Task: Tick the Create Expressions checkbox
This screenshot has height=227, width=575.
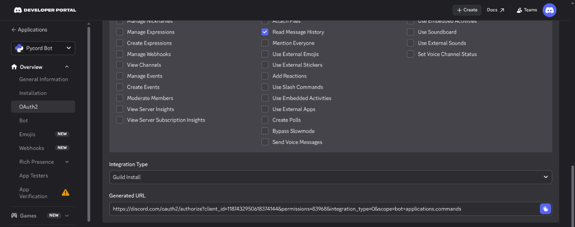Action: coord(120,43)
